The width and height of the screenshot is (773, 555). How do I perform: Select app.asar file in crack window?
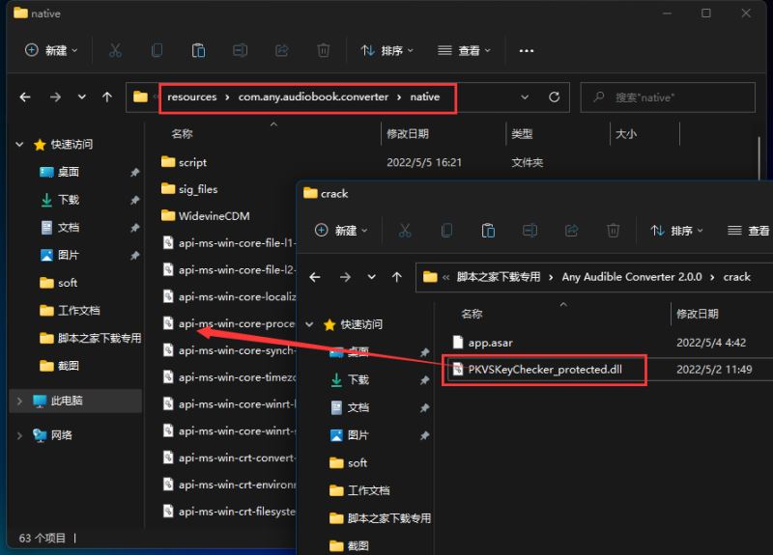coord(482,343)
